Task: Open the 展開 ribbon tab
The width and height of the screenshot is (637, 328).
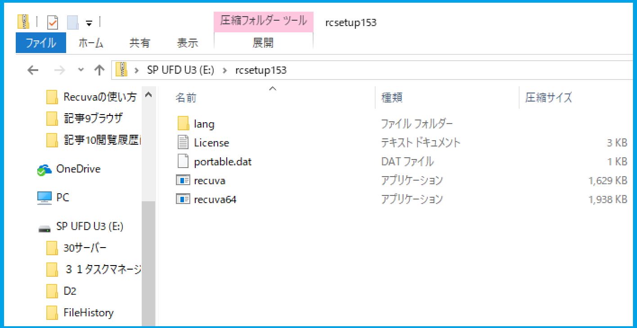Action: 263,43
